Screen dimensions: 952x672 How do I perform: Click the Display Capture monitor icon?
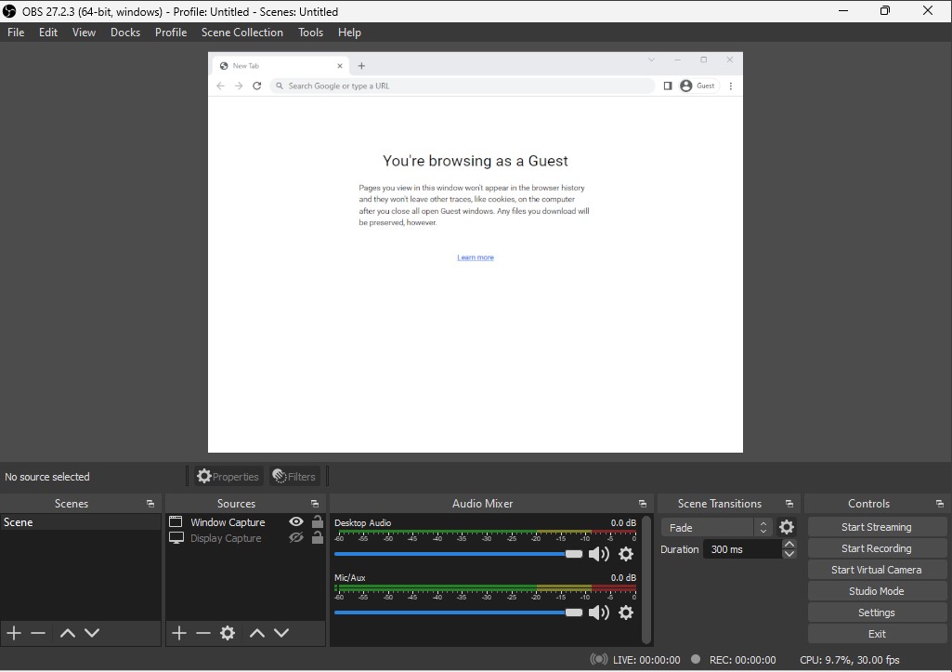point(176,538)
